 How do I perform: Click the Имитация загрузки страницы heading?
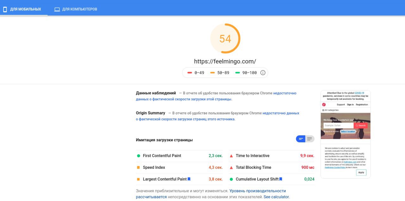[x=164, y=140]
